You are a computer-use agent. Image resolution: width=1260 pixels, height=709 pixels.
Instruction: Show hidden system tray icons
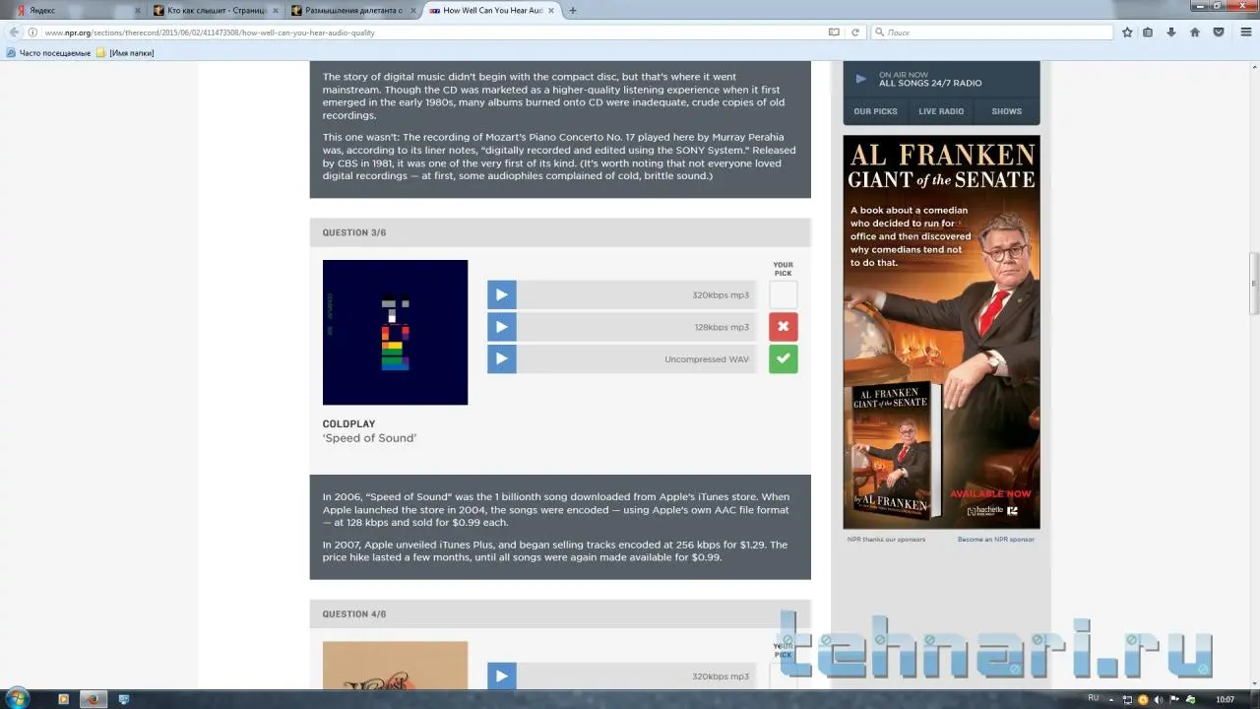[1112, 699]
